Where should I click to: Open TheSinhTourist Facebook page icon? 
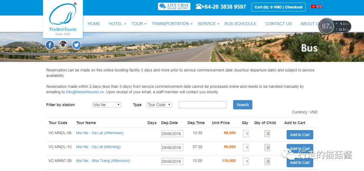click(50, 45)
